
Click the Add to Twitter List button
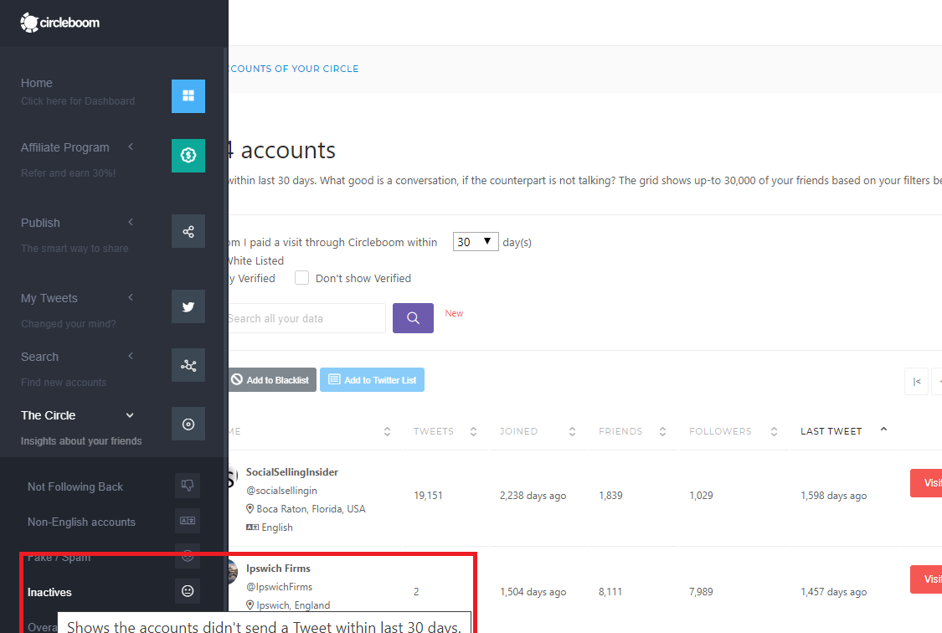click(372, 379)
